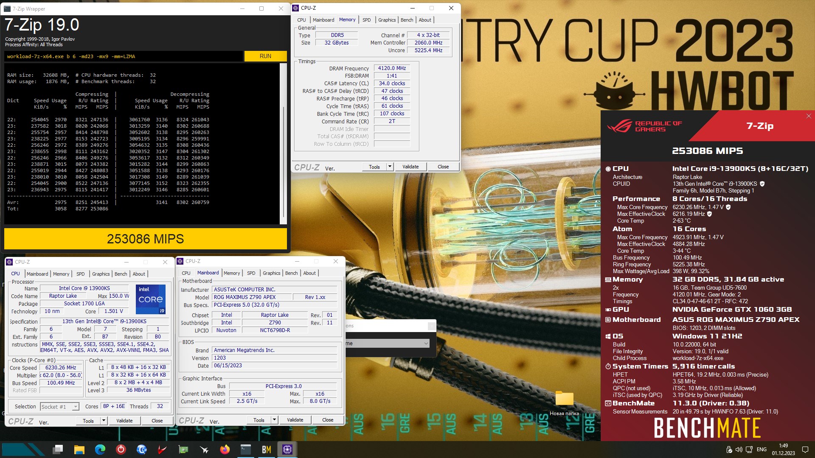Open the Socket #1 selection dropdown
The height and width of the screenshot is (458, 815).
(76, 407)
